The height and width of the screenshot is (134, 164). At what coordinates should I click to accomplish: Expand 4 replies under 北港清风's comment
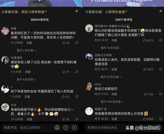[26, 79]
